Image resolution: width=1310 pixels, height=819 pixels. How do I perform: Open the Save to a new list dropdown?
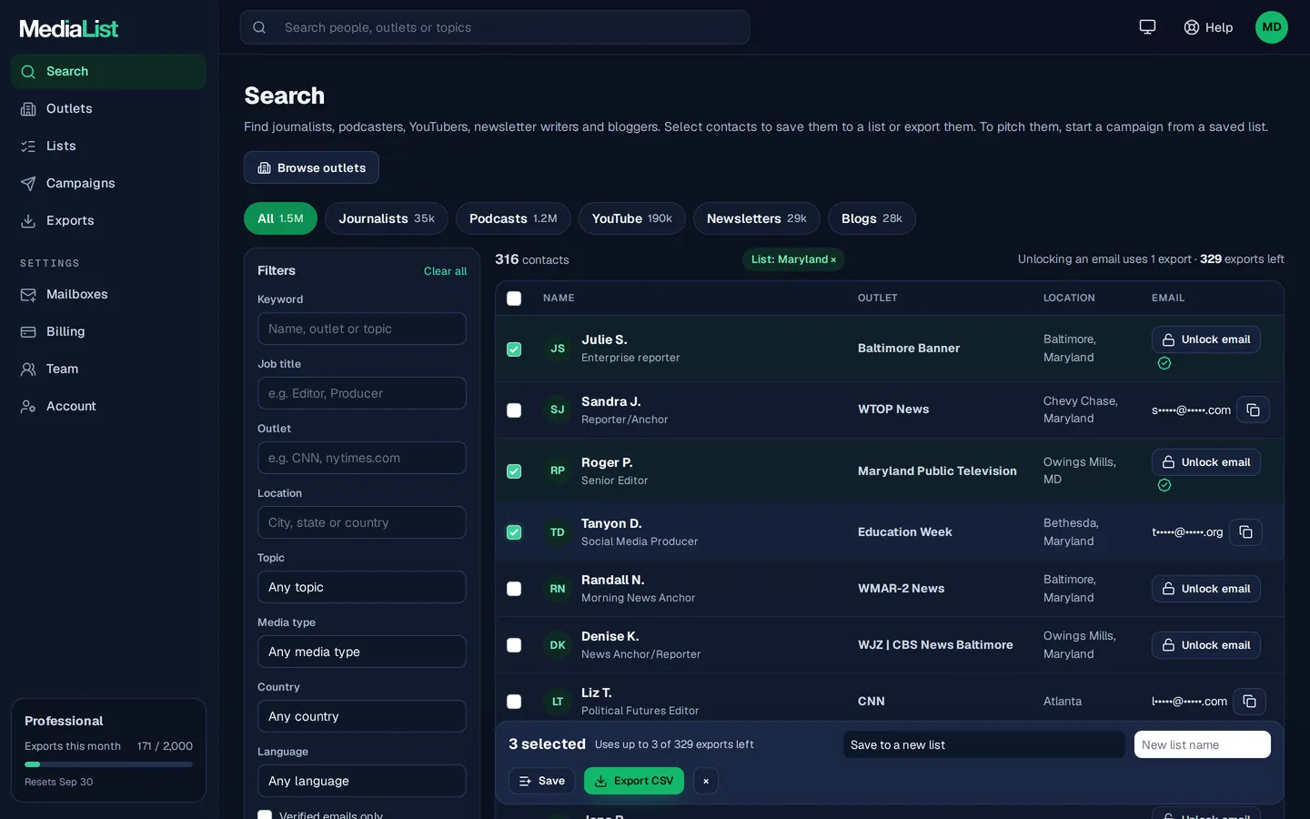coord(984,744)
